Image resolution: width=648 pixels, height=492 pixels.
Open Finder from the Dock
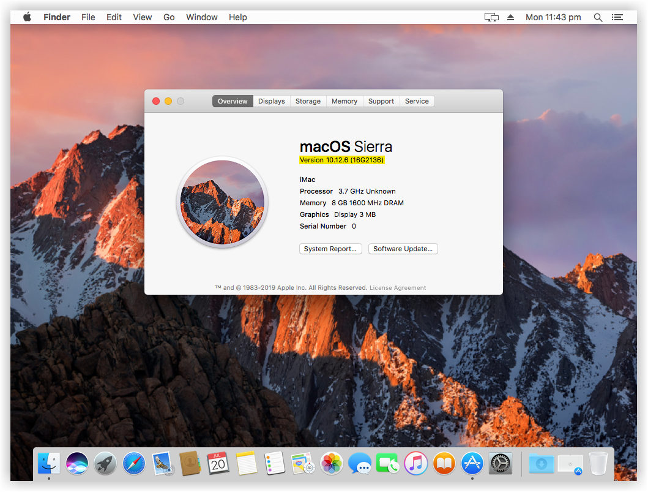point(49,463)
